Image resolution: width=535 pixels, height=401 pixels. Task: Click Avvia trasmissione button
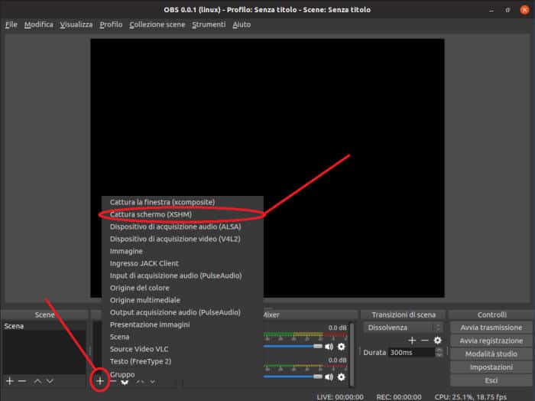pyautogui.click(x=491, y=328)
